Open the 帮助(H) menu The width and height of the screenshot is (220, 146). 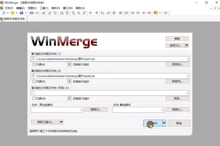click(80, 8)
